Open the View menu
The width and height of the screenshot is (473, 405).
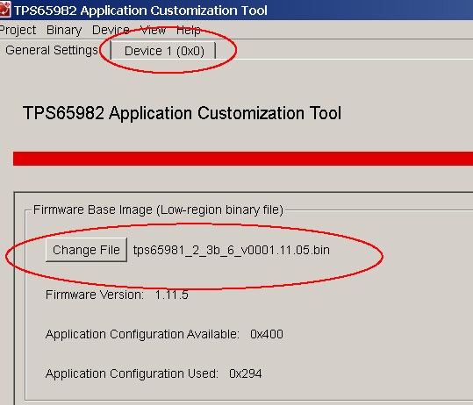(x=153, y=30)
